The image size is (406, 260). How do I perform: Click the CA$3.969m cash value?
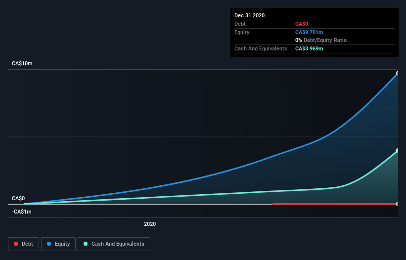point(309,48)
